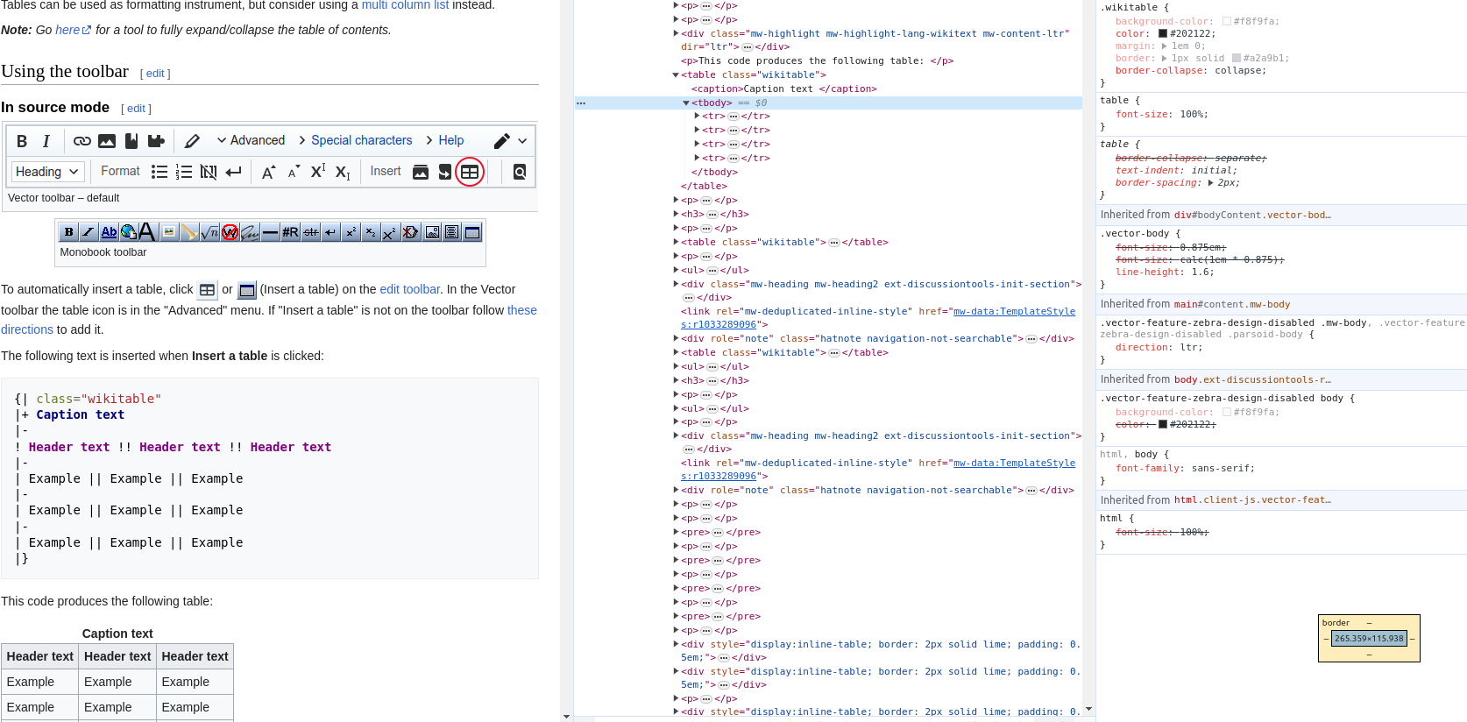Click the .wikitable selector in the Styles pane

(x=1129, y=8)
